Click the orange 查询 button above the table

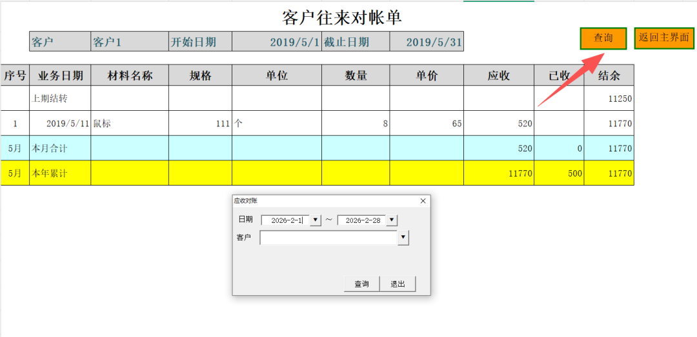603,39
